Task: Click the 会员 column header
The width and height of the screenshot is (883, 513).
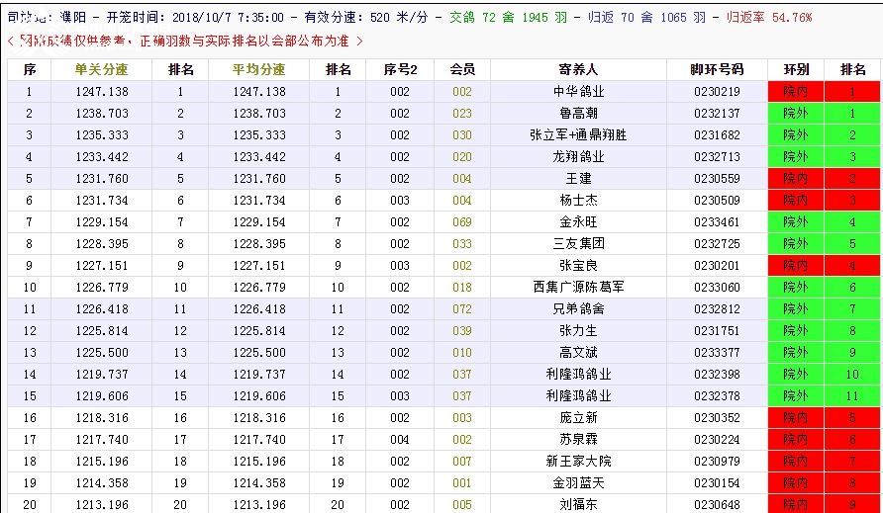Action: (x=462, y=69)
